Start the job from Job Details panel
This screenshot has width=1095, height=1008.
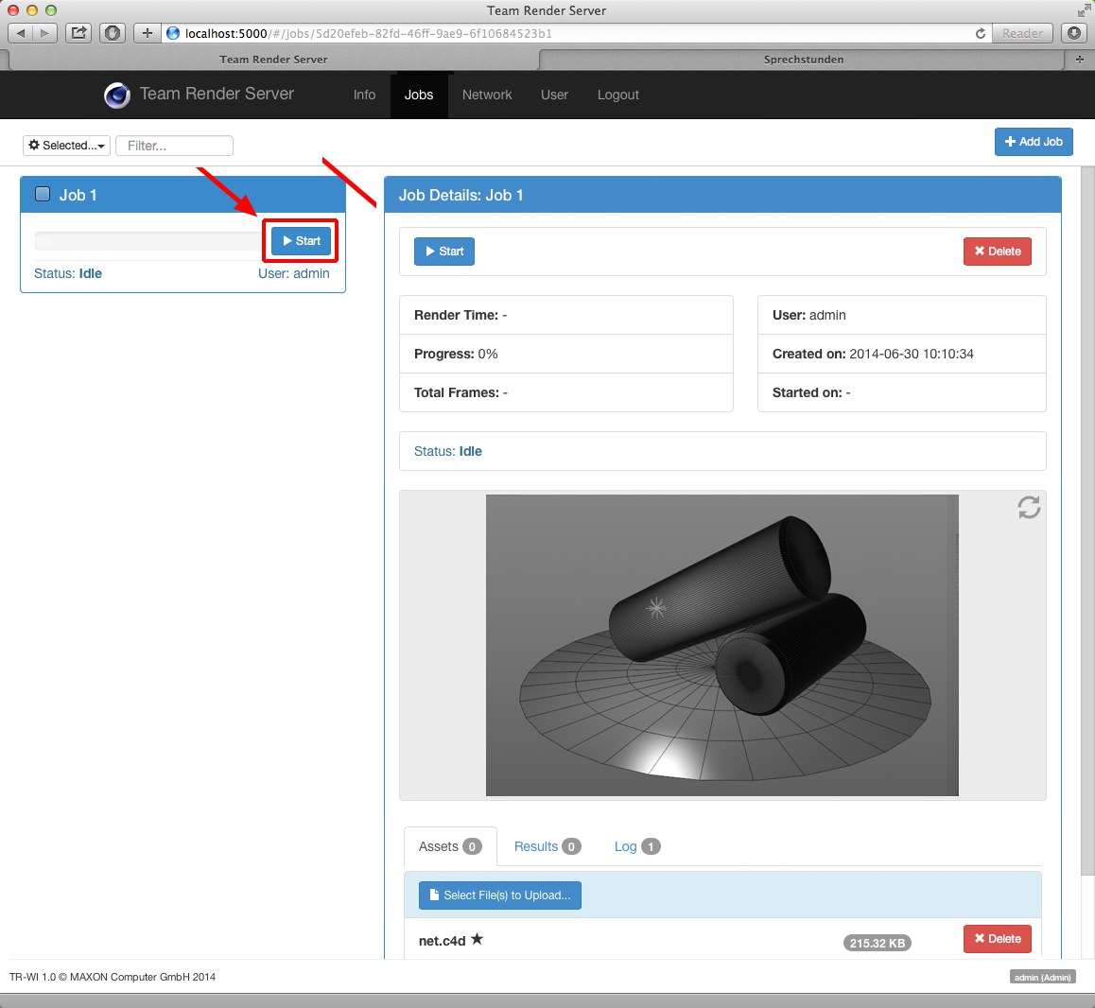coord(443,252)
